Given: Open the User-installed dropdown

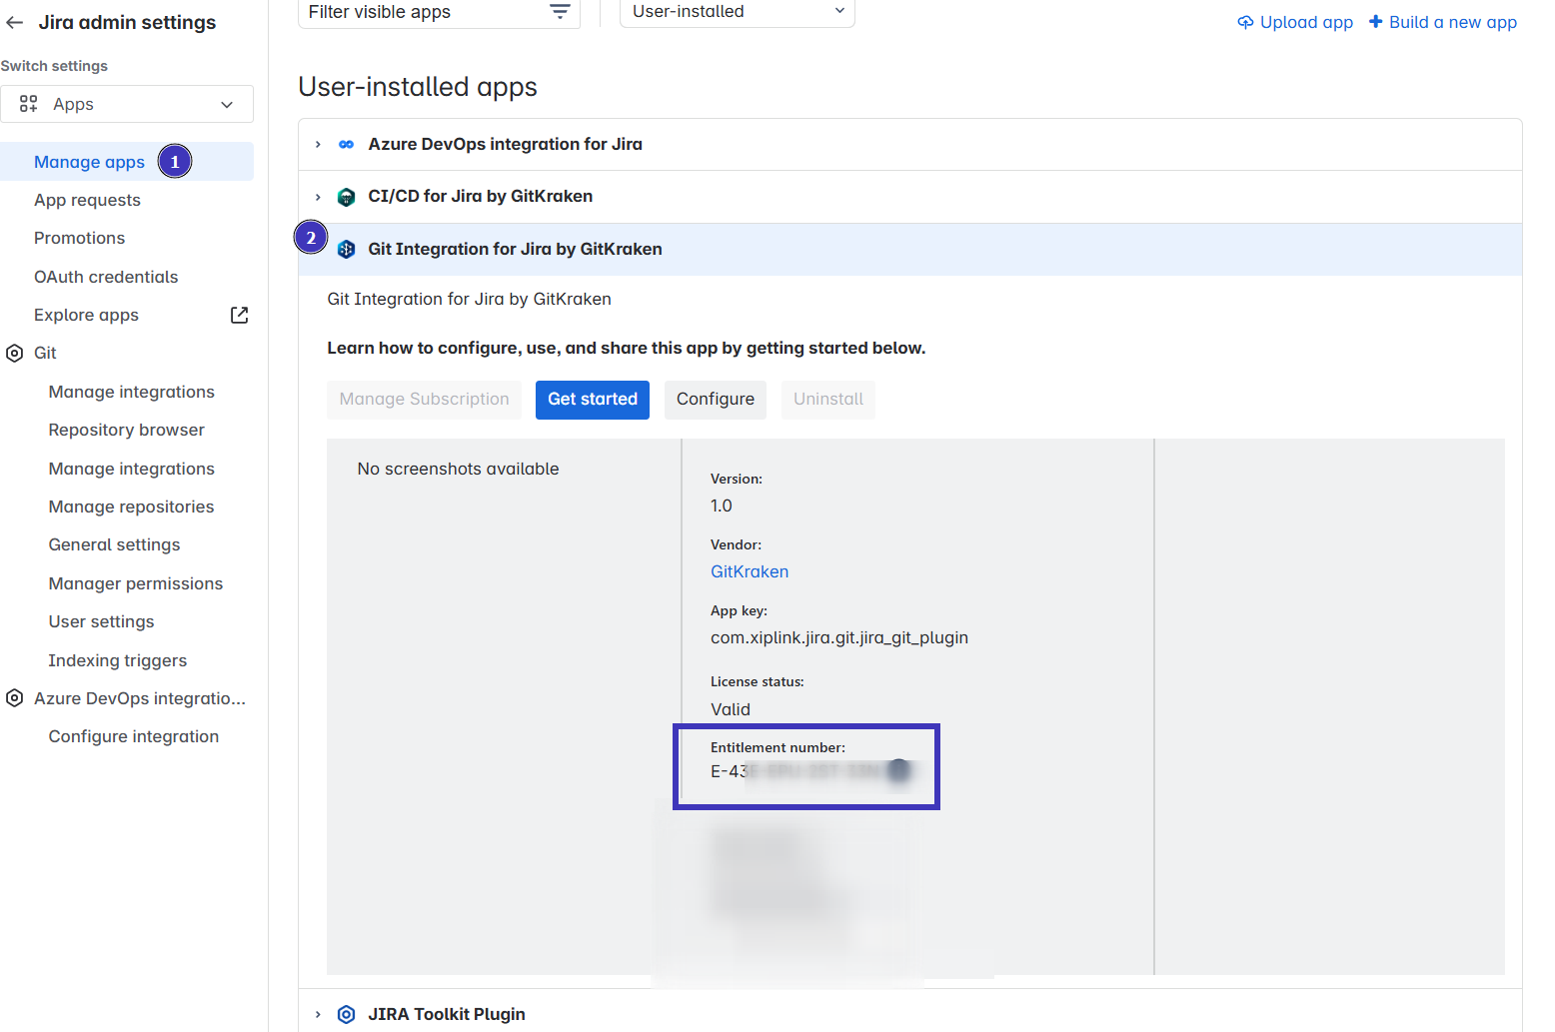Looking at the screenshot, I should 738,12.
